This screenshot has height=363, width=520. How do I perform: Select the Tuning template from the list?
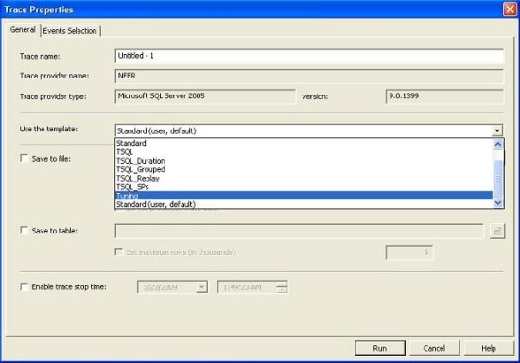tap(303, 196)
